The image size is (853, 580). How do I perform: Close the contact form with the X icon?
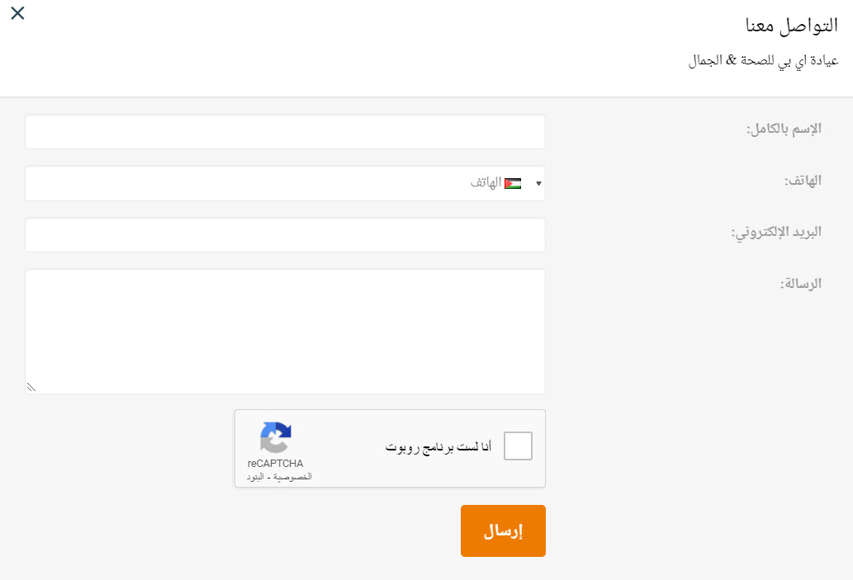[17, 13]
